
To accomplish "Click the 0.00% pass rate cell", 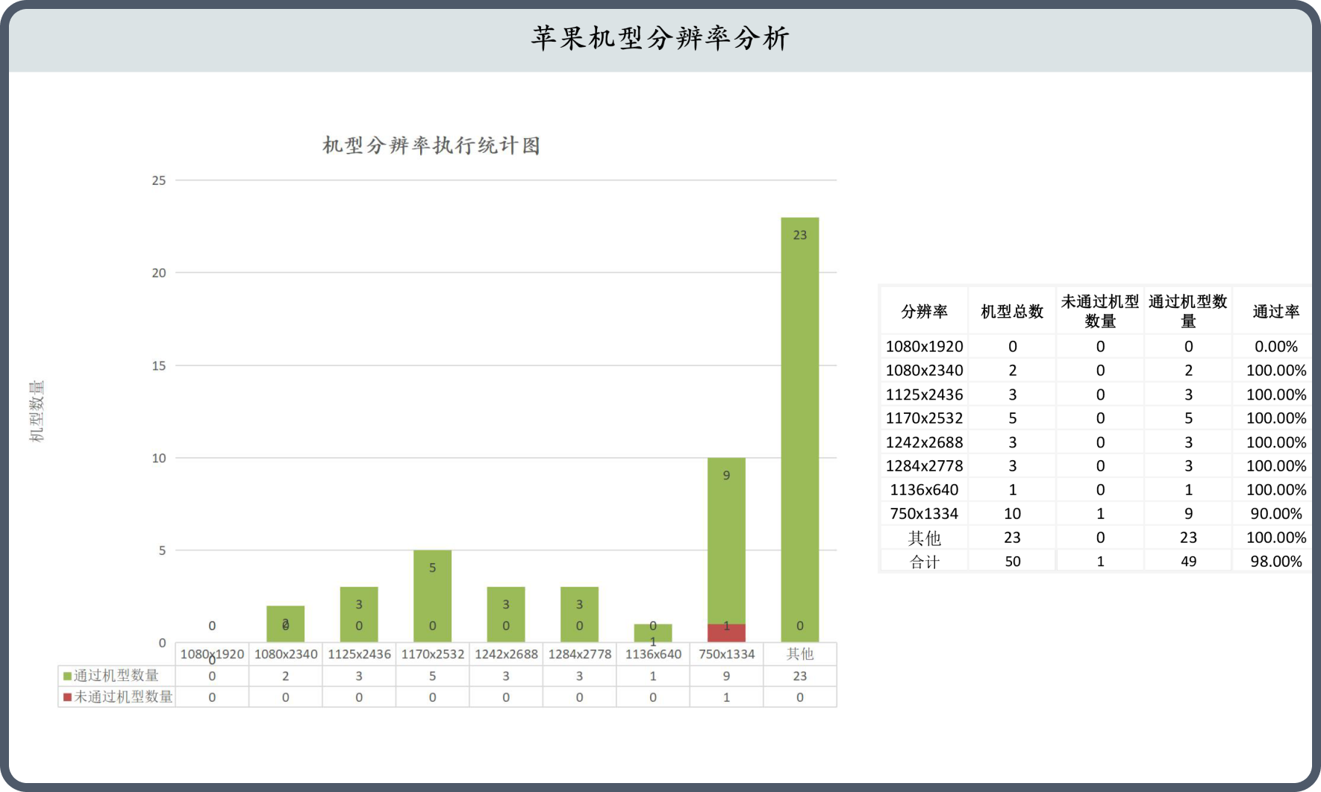I will (1275, 347).
